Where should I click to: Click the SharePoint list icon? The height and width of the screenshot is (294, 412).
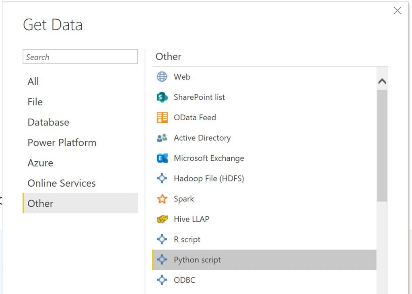(x=161, y=97)
